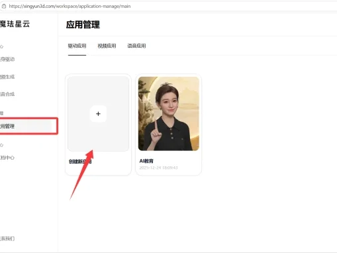
Task: Click the 联系我们 link
Action: (7, 238)
